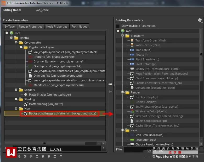Screen dimensions: 204x162
Task: Select Display (display) parameter row
Action: (146, 102)
